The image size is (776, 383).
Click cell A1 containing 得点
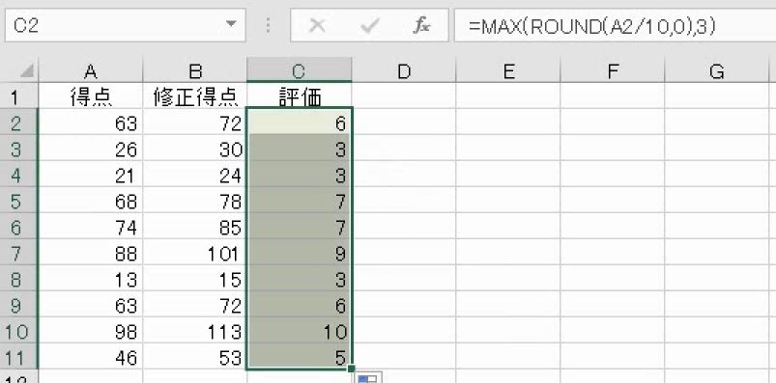click(x=91, y=96)
